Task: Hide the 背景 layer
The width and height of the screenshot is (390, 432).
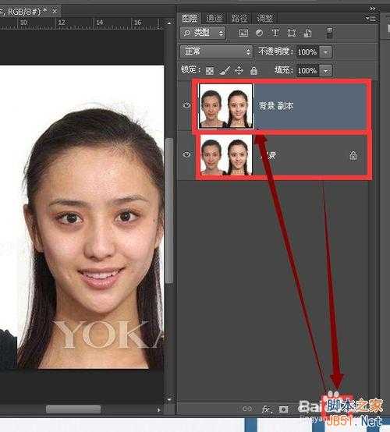Action: point(186,154)
